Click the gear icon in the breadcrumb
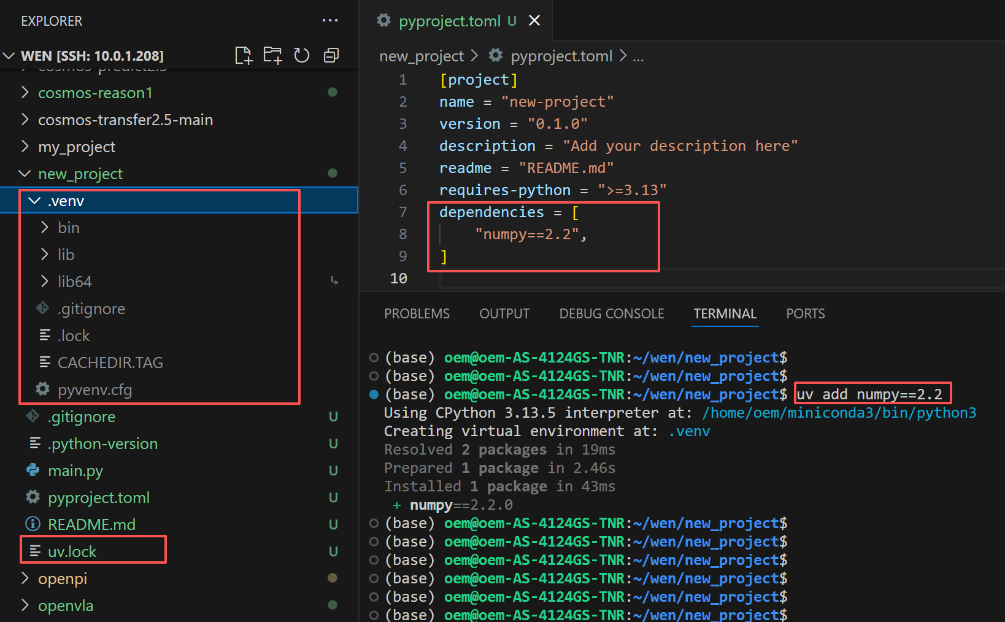The height and width of the screenshot is (622, 1005). [496, 56]
